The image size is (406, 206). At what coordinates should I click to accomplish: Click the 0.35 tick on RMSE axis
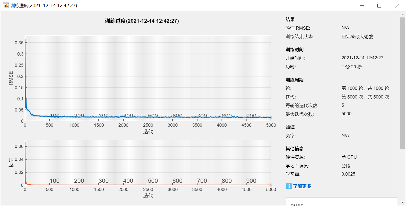click(19, 43)
